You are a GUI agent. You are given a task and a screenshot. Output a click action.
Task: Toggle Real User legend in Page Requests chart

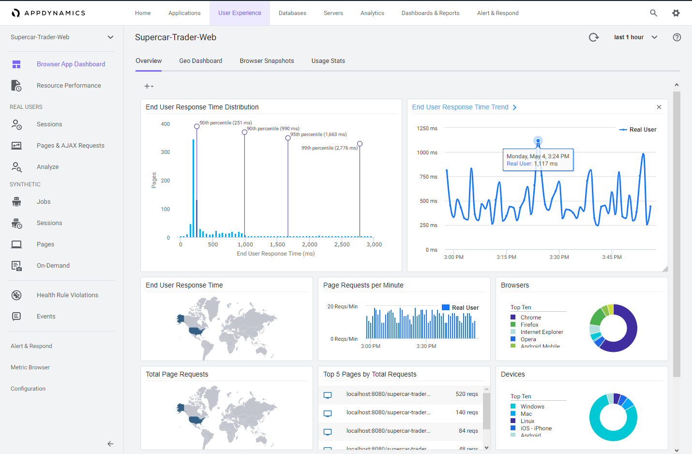[x=460, y=308]
